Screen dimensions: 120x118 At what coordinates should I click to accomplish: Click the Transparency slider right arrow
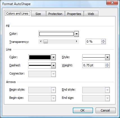(x=77, y=41)
